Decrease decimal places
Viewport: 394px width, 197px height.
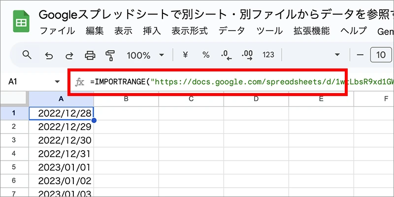coord(227,55)
